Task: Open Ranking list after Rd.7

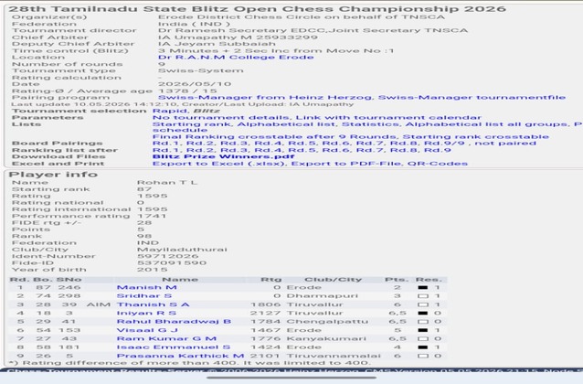Action: tap(370, 150)
